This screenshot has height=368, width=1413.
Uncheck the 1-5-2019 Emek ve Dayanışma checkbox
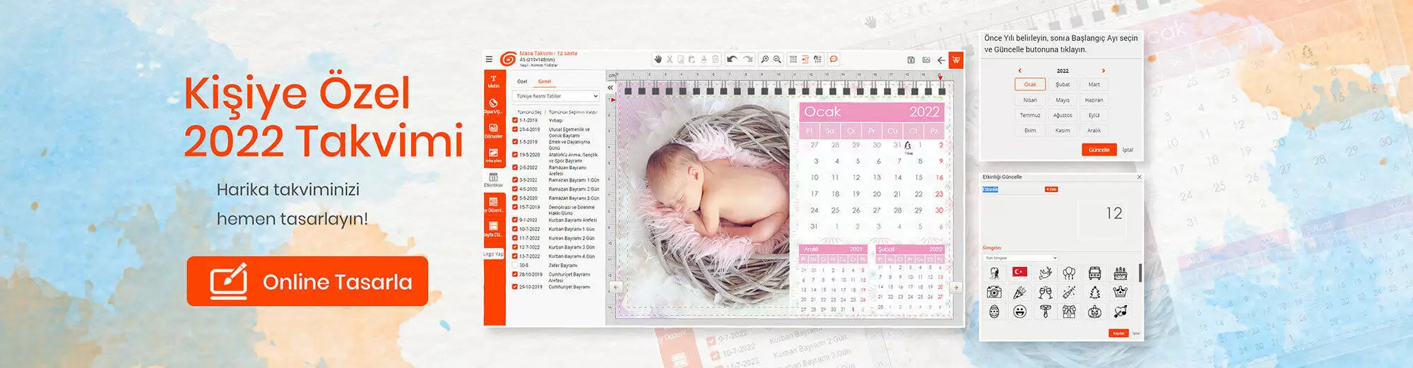pyautogui.click(x=515, y=142)
